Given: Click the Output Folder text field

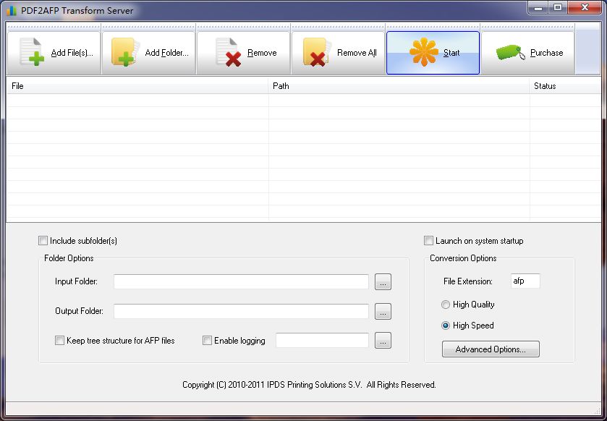Looking at the screenshot, I should (241, 312).
